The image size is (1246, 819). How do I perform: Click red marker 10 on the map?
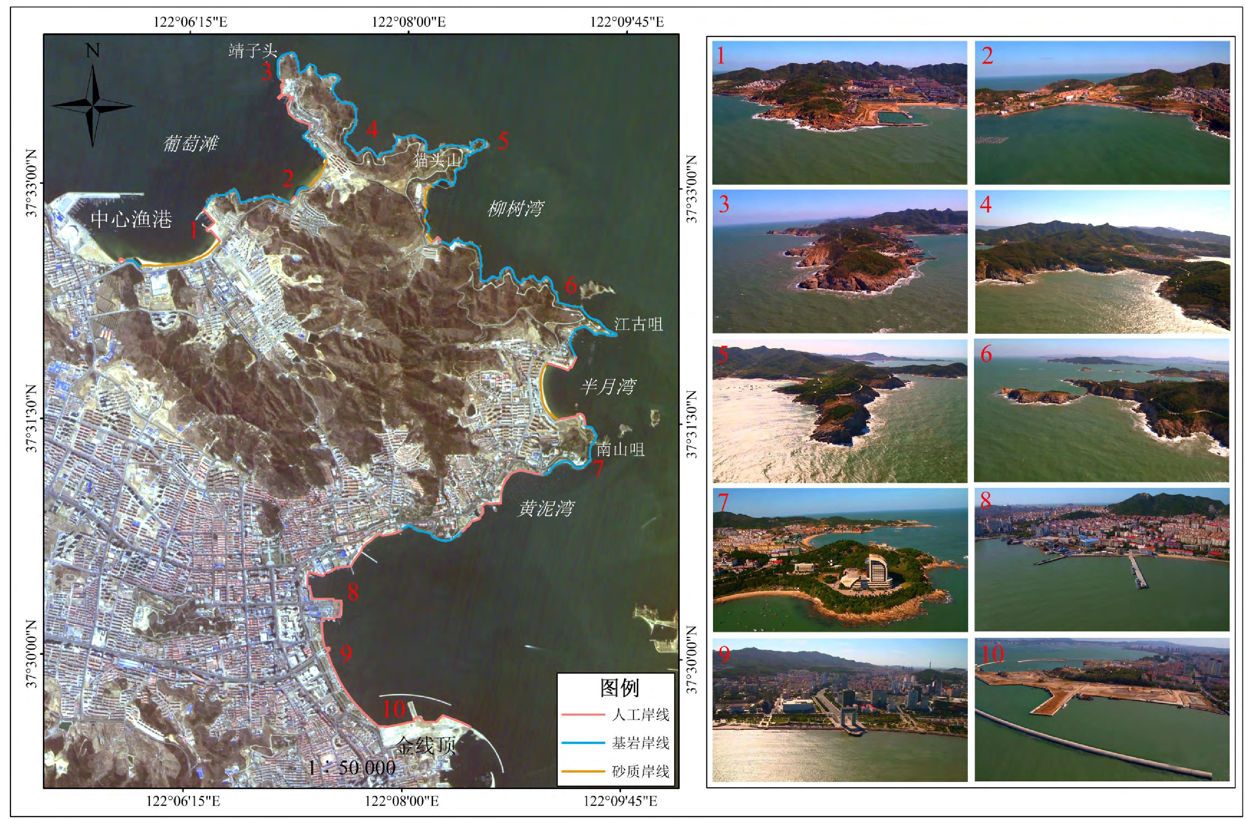[x=394, y=709]
